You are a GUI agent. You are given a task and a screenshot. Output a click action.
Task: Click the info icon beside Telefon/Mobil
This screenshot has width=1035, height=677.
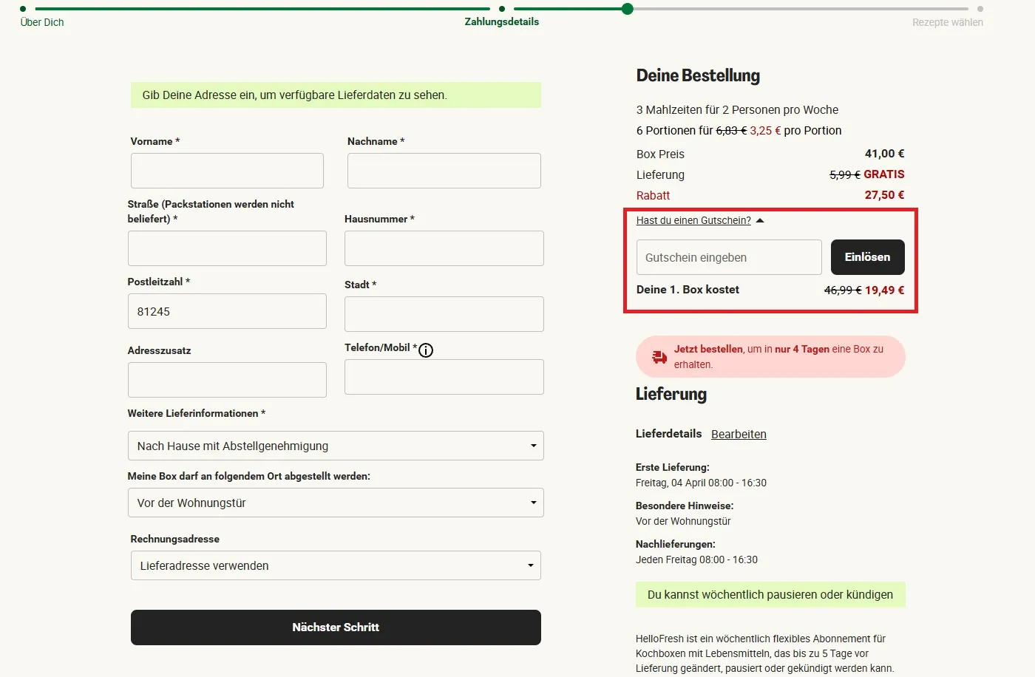tap(426, 350)
